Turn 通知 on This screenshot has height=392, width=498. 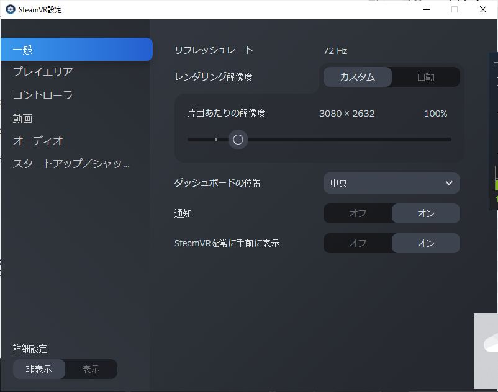425,213
